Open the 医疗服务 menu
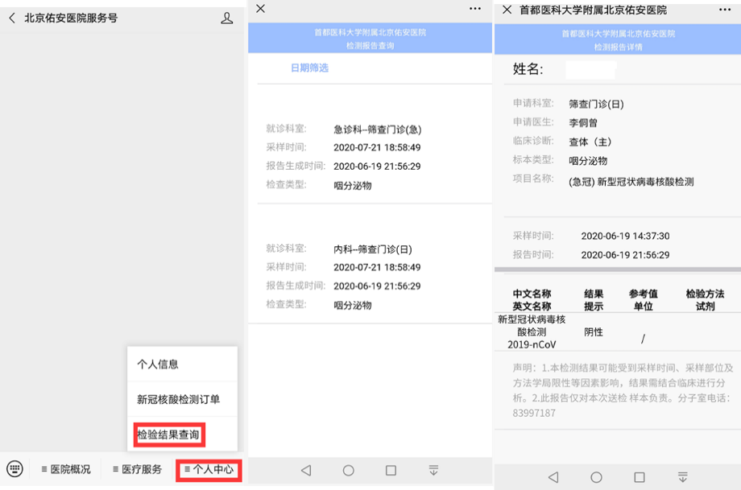 click(x=138, y=469)
